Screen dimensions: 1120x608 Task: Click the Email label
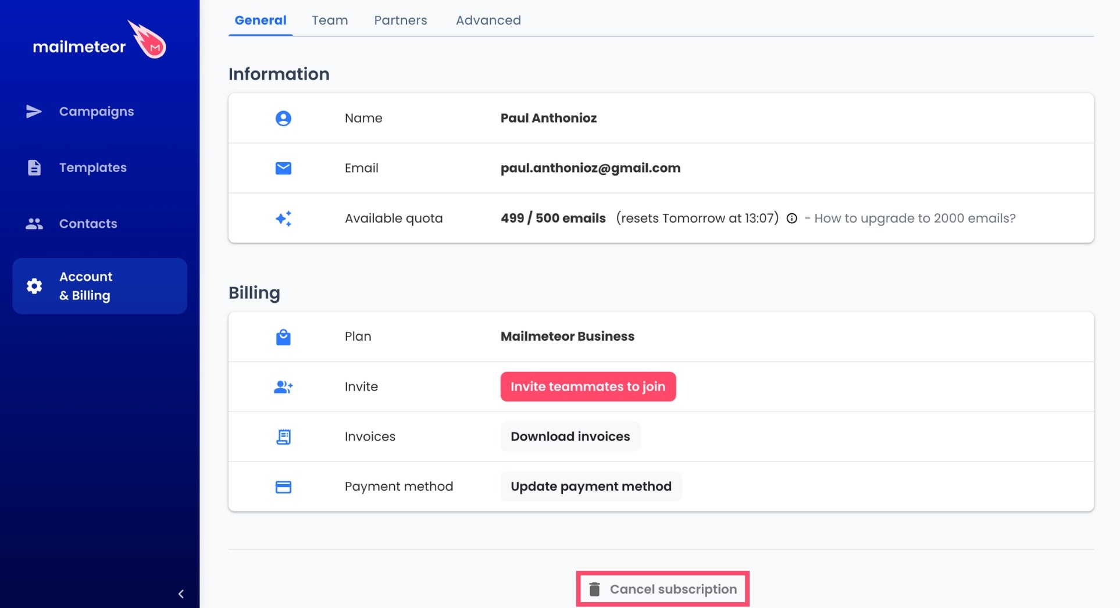pos(362,169)
